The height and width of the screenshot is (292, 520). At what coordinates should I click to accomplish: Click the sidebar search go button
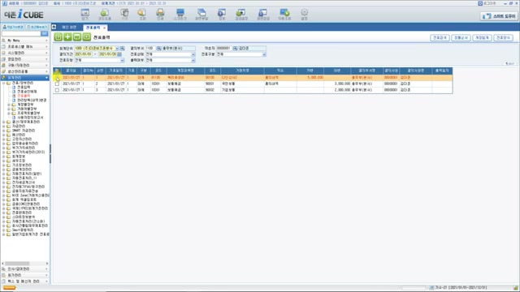[x=45, y=33]
